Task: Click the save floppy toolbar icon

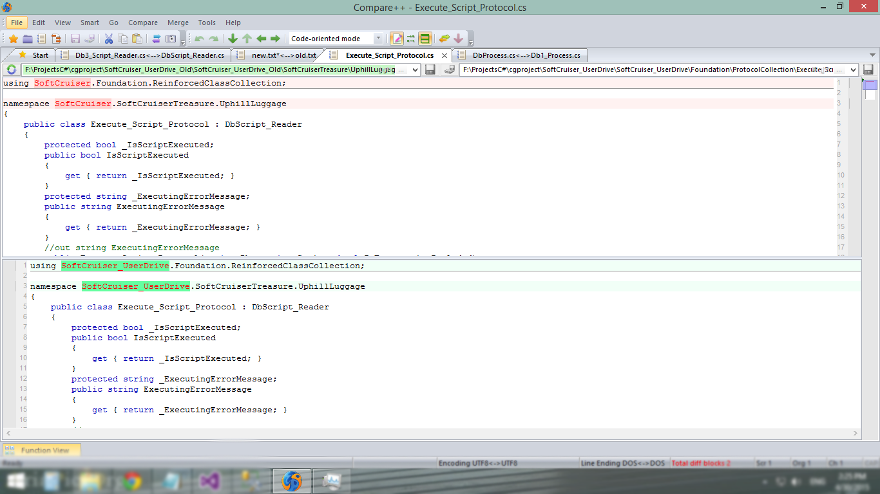Action: [x=75, y=39]
